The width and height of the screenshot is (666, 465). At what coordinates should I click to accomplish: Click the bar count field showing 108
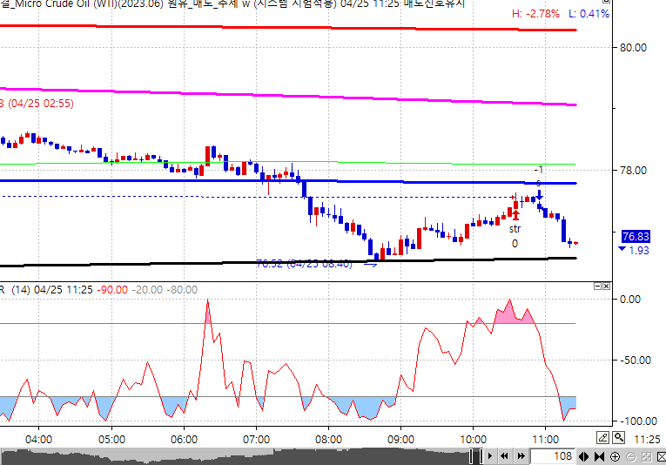click(552, 456)
